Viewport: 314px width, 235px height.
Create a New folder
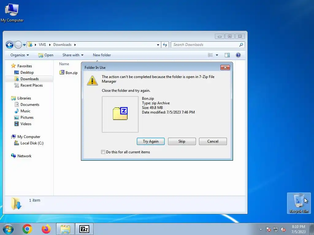(x=102, y=55)
